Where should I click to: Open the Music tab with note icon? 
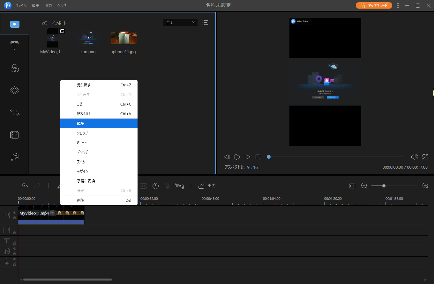pyautogui.click(x=15, y=157)
